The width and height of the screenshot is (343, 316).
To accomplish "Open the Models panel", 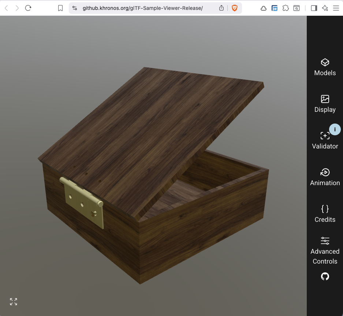I will (x=325, y=67).
